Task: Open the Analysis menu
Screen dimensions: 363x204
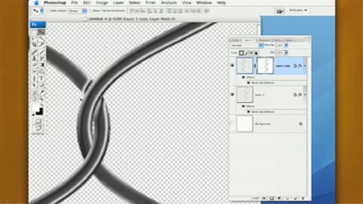Action: (169, 3)
